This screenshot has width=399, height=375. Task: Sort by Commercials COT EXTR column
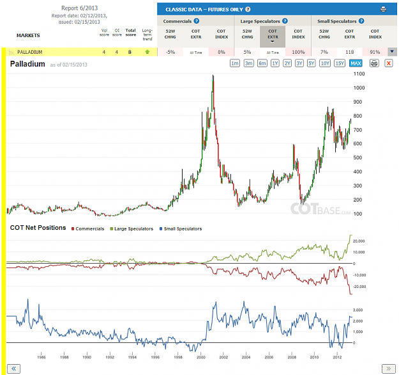point(196,34)
